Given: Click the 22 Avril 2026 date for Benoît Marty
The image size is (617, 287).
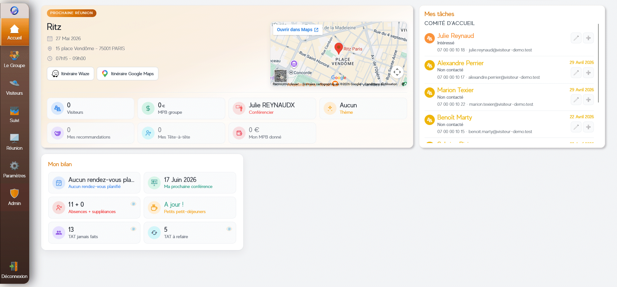Looking at the screenshot, I should [582, 117].
